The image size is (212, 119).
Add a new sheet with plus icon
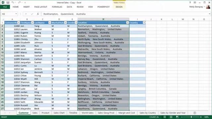click(195, 113)
